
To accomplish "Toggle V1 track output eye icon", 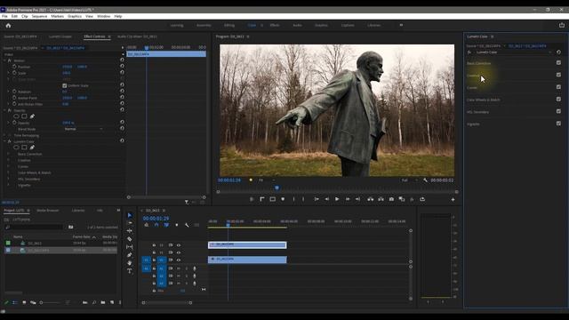I will pos(179,260).
